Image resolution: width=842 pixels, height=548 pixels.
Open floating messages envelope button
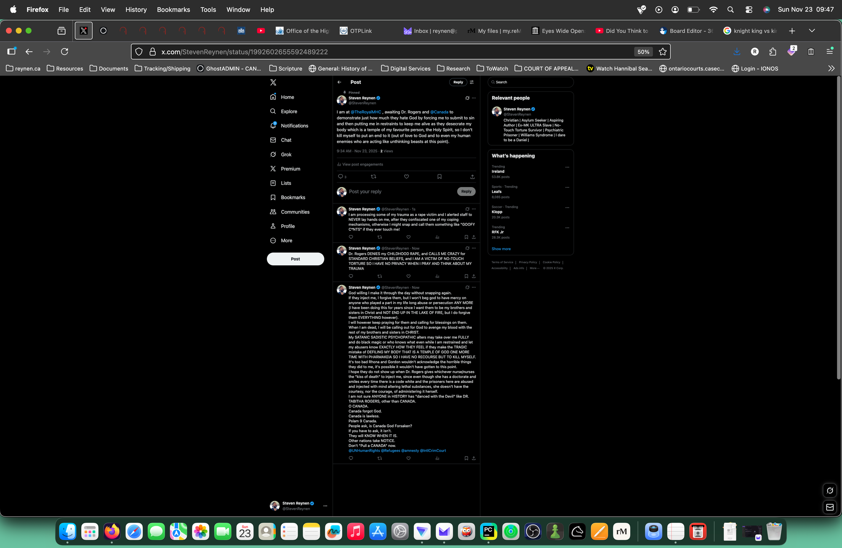829,507
